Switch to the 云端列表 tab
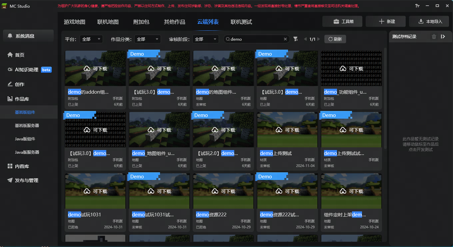This screenshot has width=453, height=247. pos(208,22)
